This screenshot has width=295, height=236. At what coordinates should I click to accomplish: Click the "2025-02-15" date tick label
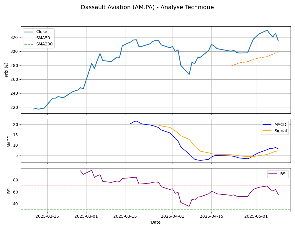(47, 216)
